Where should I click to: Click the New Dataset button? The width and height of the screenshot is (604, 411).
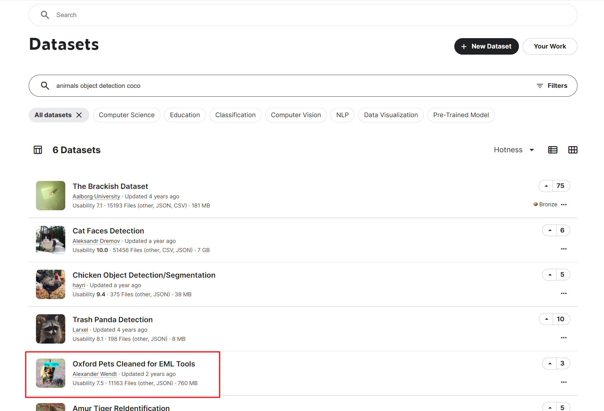(x=486, y=46)
